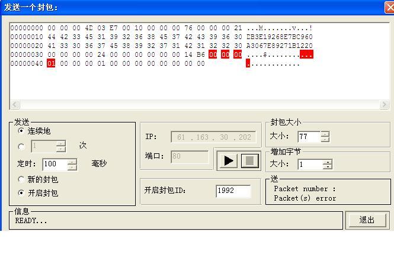Screen dimensions: 394x261
Task: Click ASCII text A3067E89271B1220
Action: pyautogui.click(x=280, y=46)
